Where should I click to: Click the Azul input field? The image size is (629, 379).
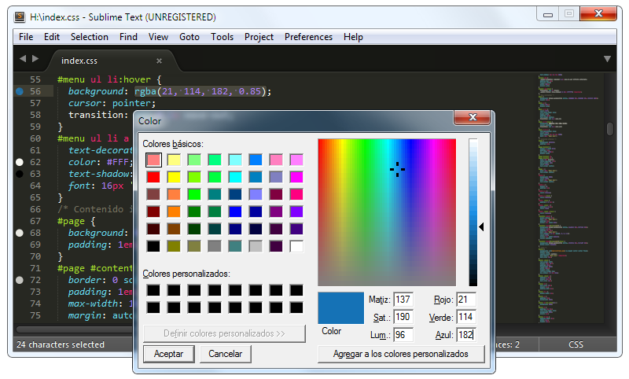coord(466,335)
